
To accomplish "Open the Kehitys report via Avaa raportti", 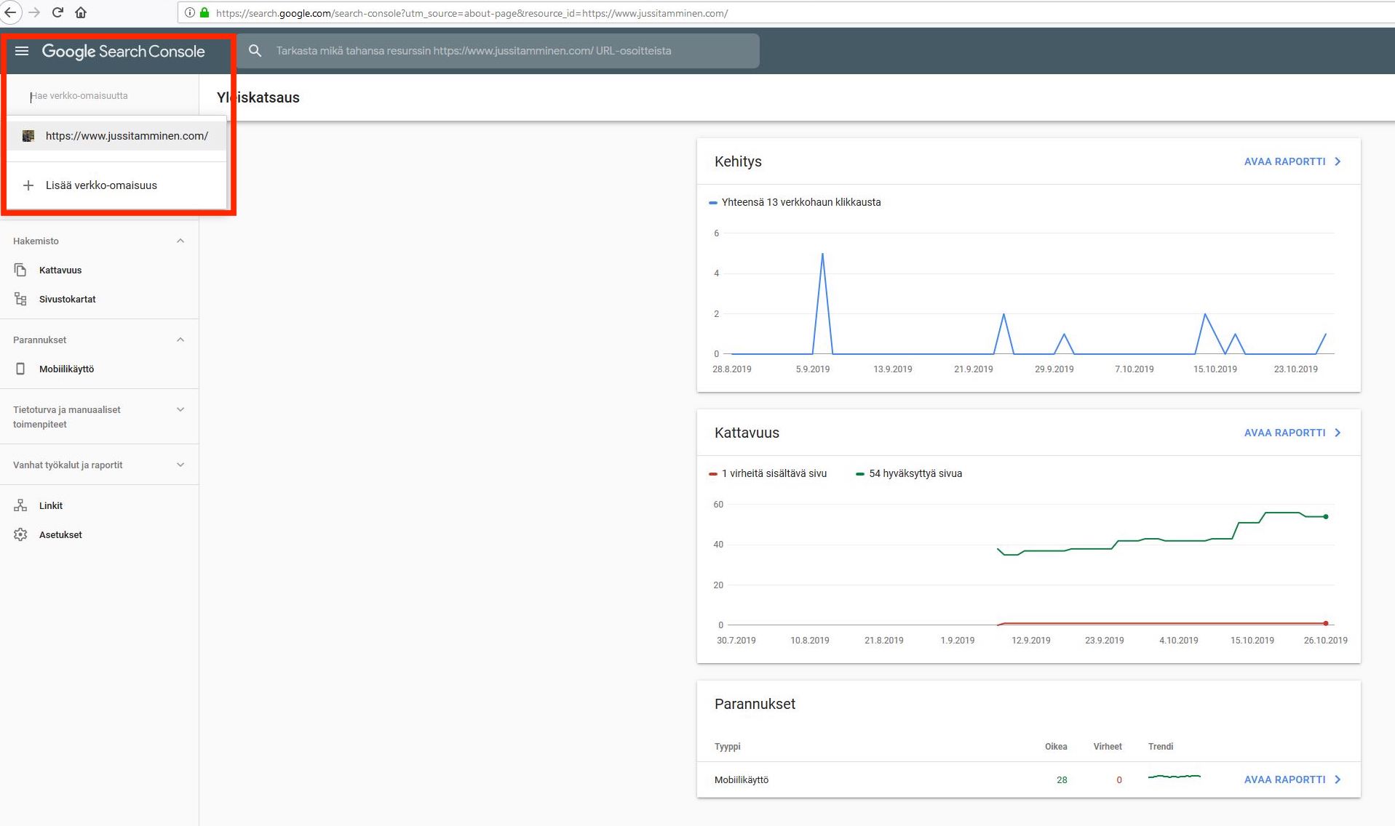I will click(x=1292, y=161).
